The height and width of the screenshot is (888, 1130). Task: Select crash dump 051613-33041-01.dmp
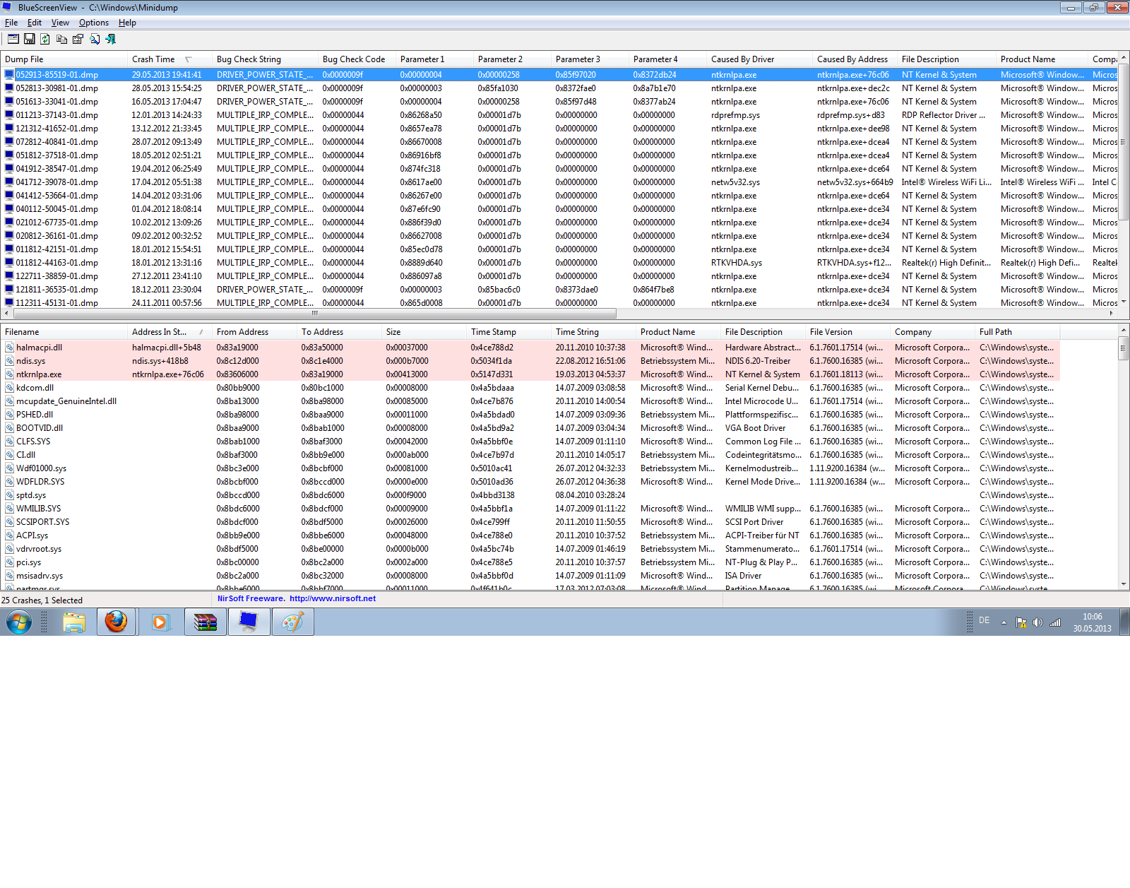(x=57, y=102)
